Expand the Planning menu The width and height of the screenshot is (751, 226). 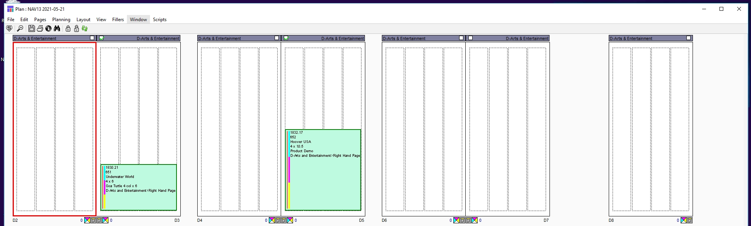[61, 20]
